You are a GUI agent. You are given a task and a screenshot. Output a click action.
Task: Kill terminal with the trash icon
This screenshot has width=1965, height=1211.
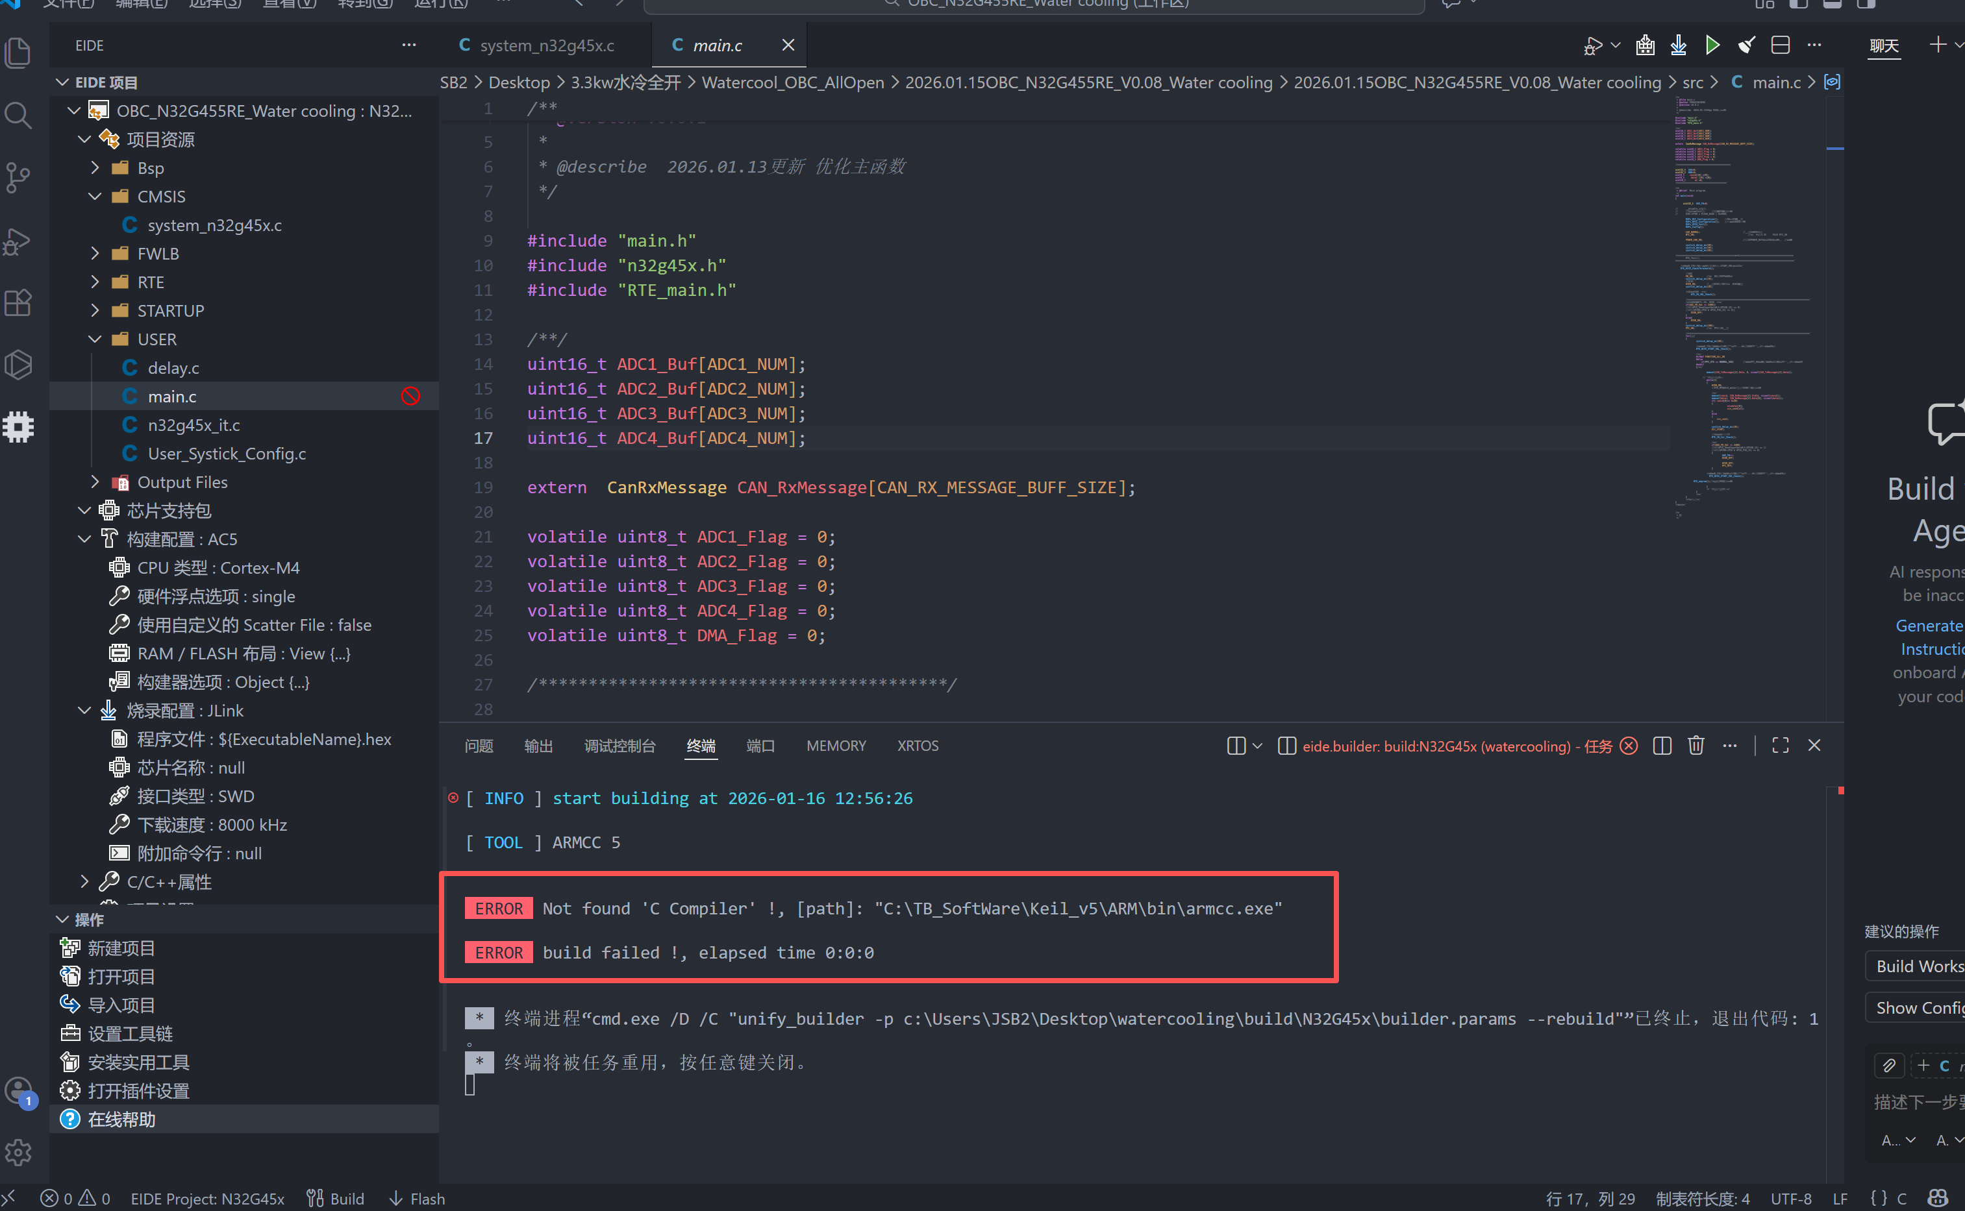pyautogui.click(x=1696, y=746)
